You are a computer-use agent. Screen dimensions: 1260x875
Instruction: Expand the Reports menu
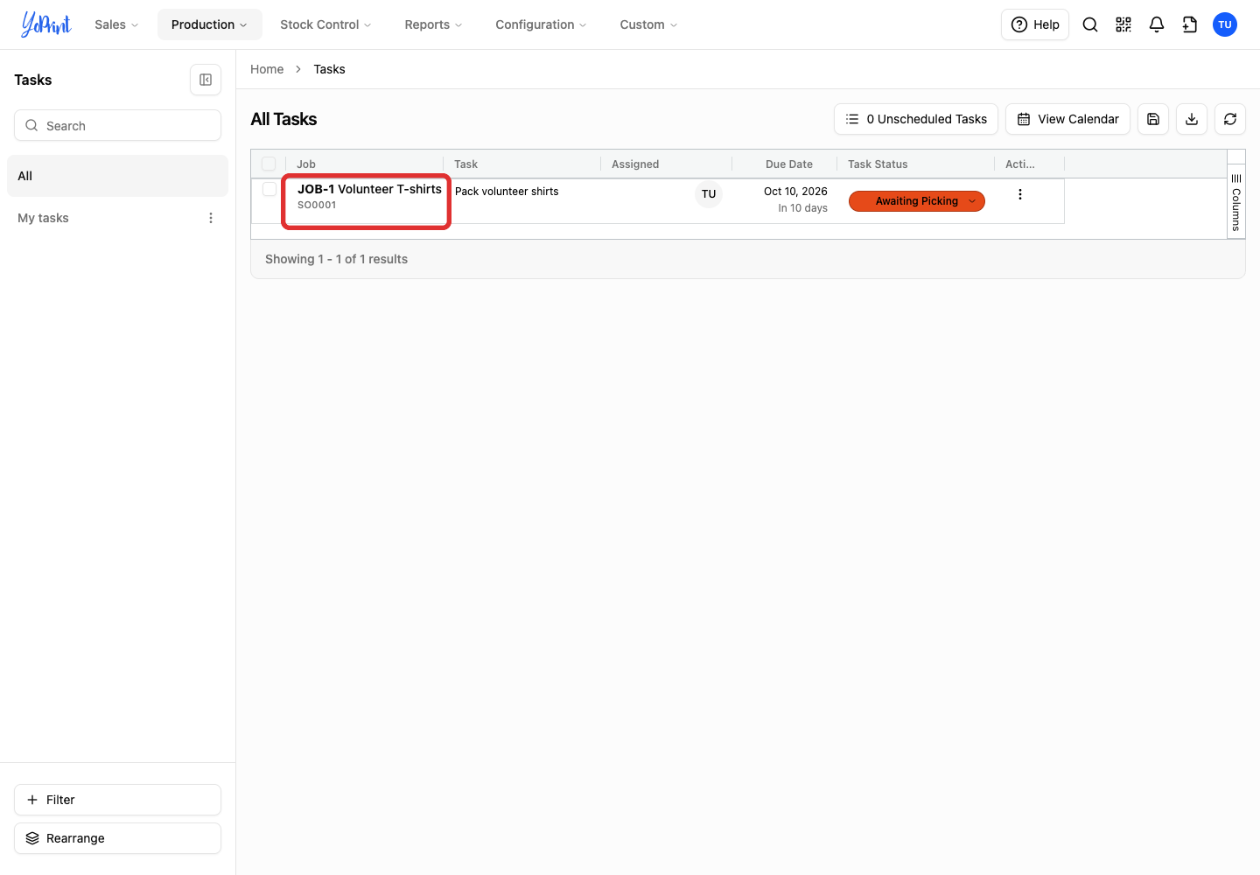coord(433,24)
